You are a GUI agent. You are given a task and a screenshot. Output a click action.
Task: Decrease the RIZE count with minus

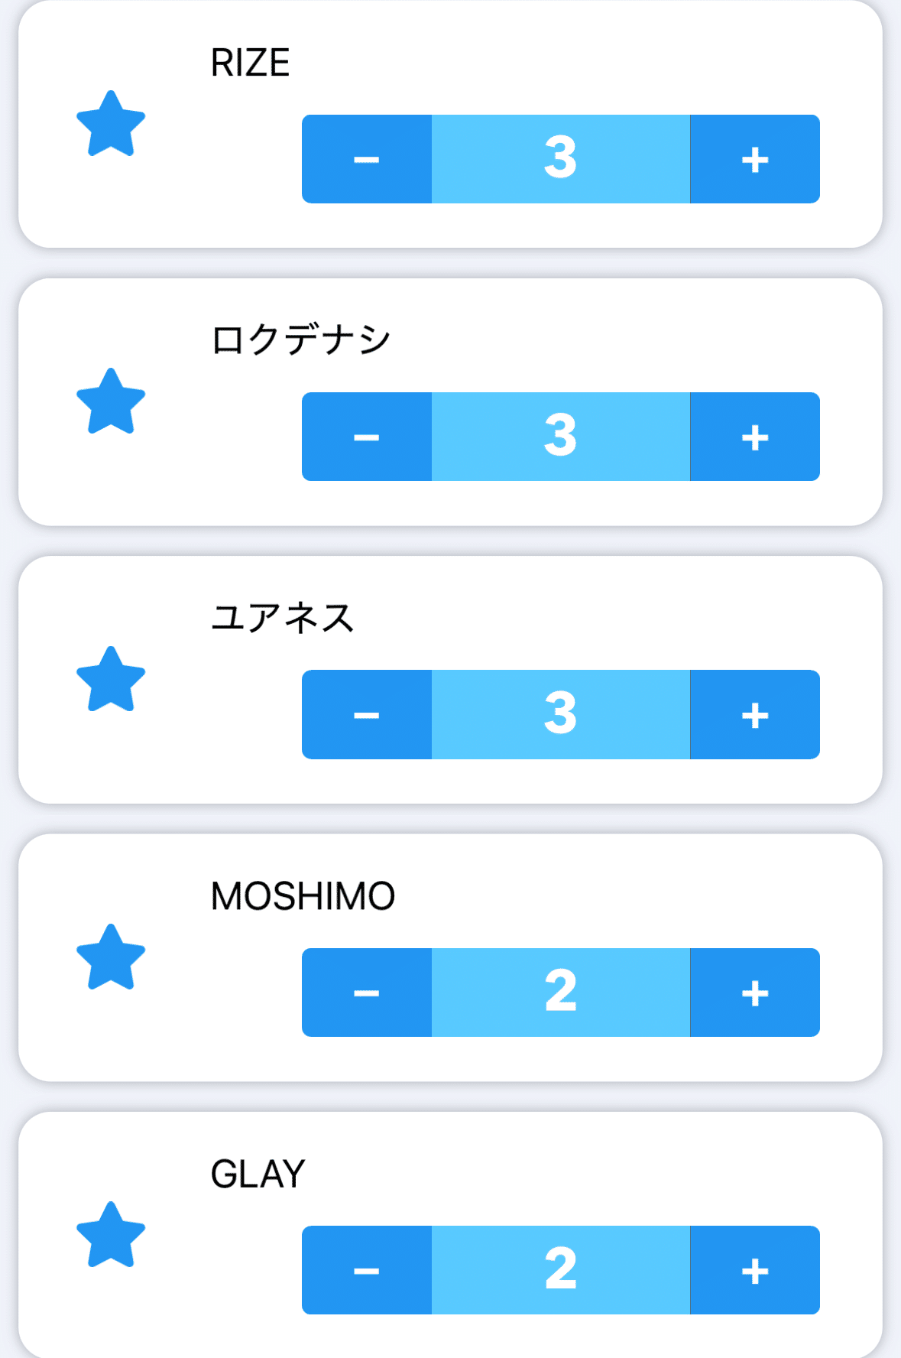(367, 159)
